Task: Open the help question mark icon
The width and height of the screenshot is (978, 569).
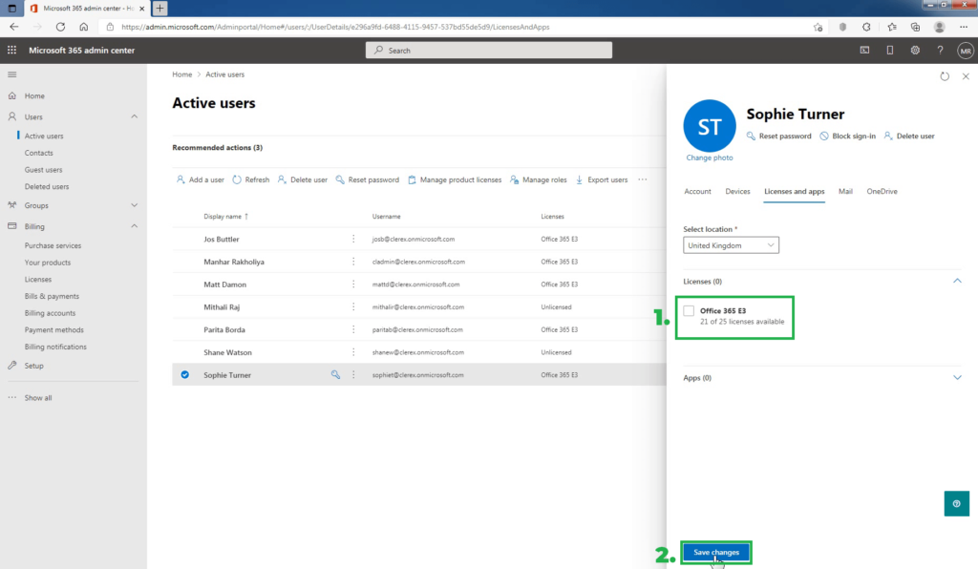Action: [940, 50]
